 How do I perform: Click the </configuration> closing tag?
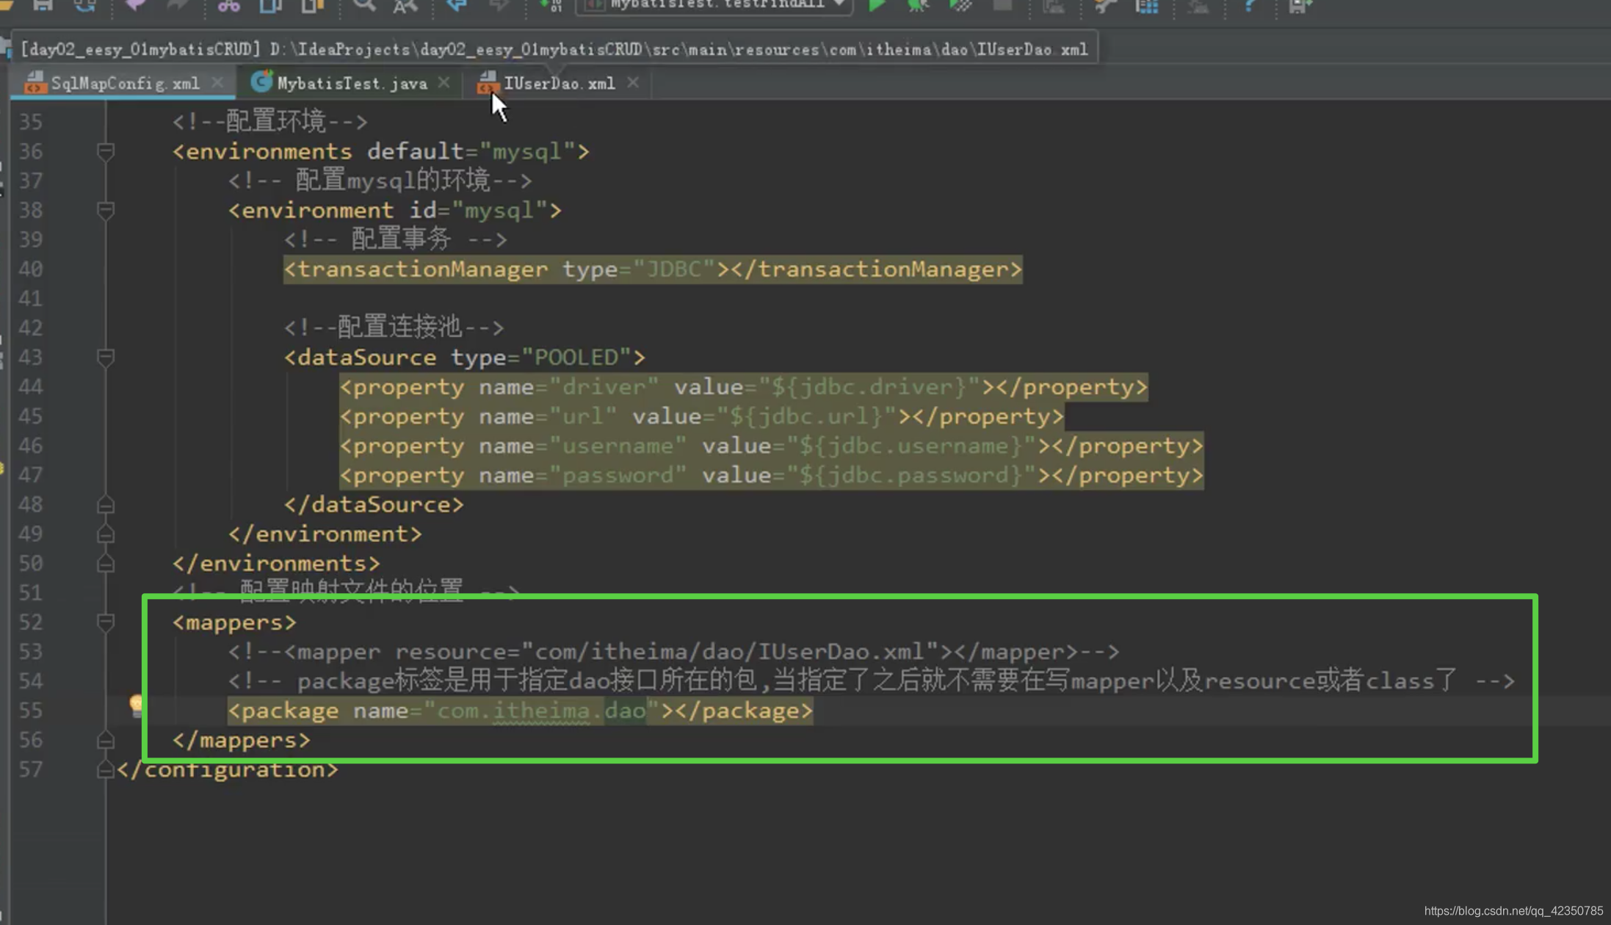227,769
